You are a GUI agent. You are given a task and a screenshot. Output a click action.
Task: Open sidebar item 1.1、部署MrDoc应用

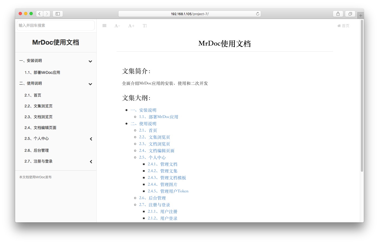(x=42, y=72)
